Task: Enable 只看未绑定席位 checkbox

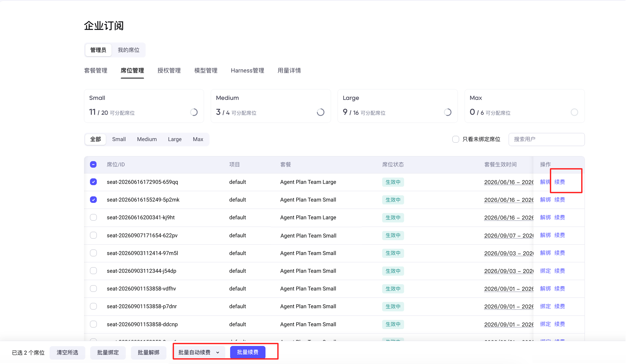Action: (455, 139)
